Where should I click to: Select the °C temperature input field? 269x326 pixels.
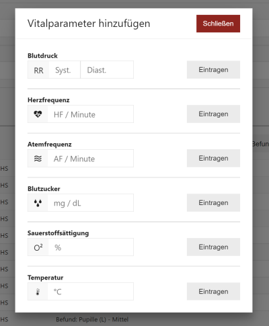[91, 292]
